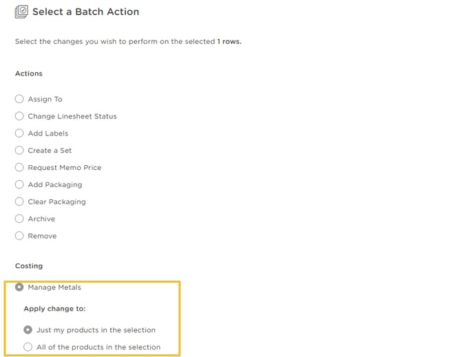Select the Remove radio button
The width and height of the screenshot is (474, 357).
[x=19, y=236]
